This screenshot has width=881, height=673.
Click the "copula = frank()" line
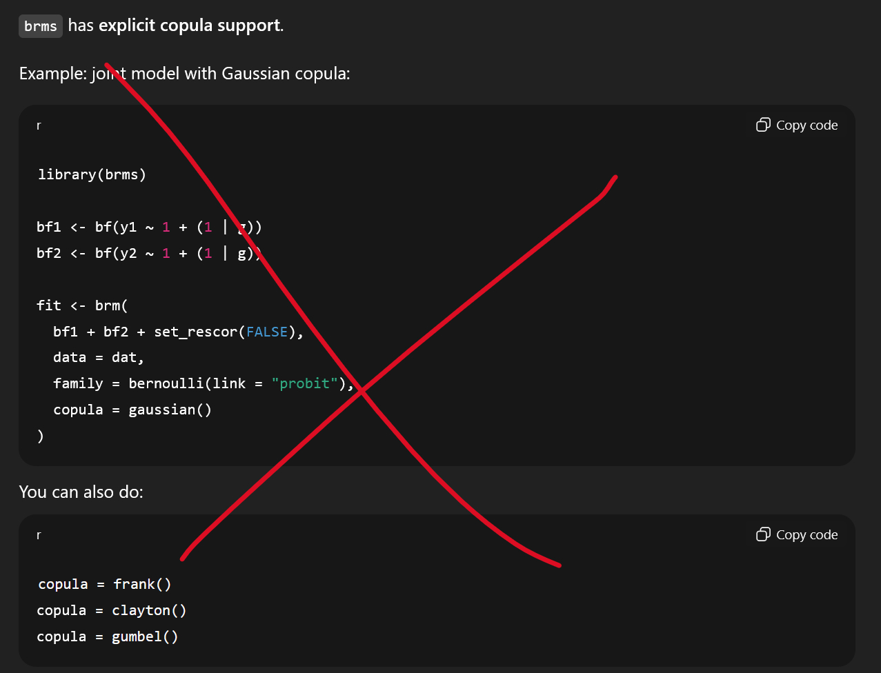(x=105, y=584)
